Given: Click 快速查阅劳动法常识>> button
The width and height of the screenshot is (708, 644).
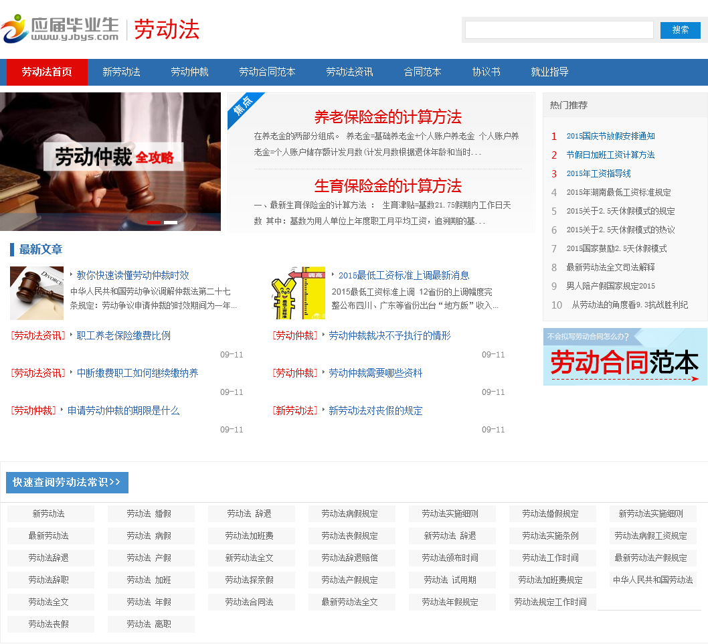Looking at the screenshot, I should pos(67,483).
